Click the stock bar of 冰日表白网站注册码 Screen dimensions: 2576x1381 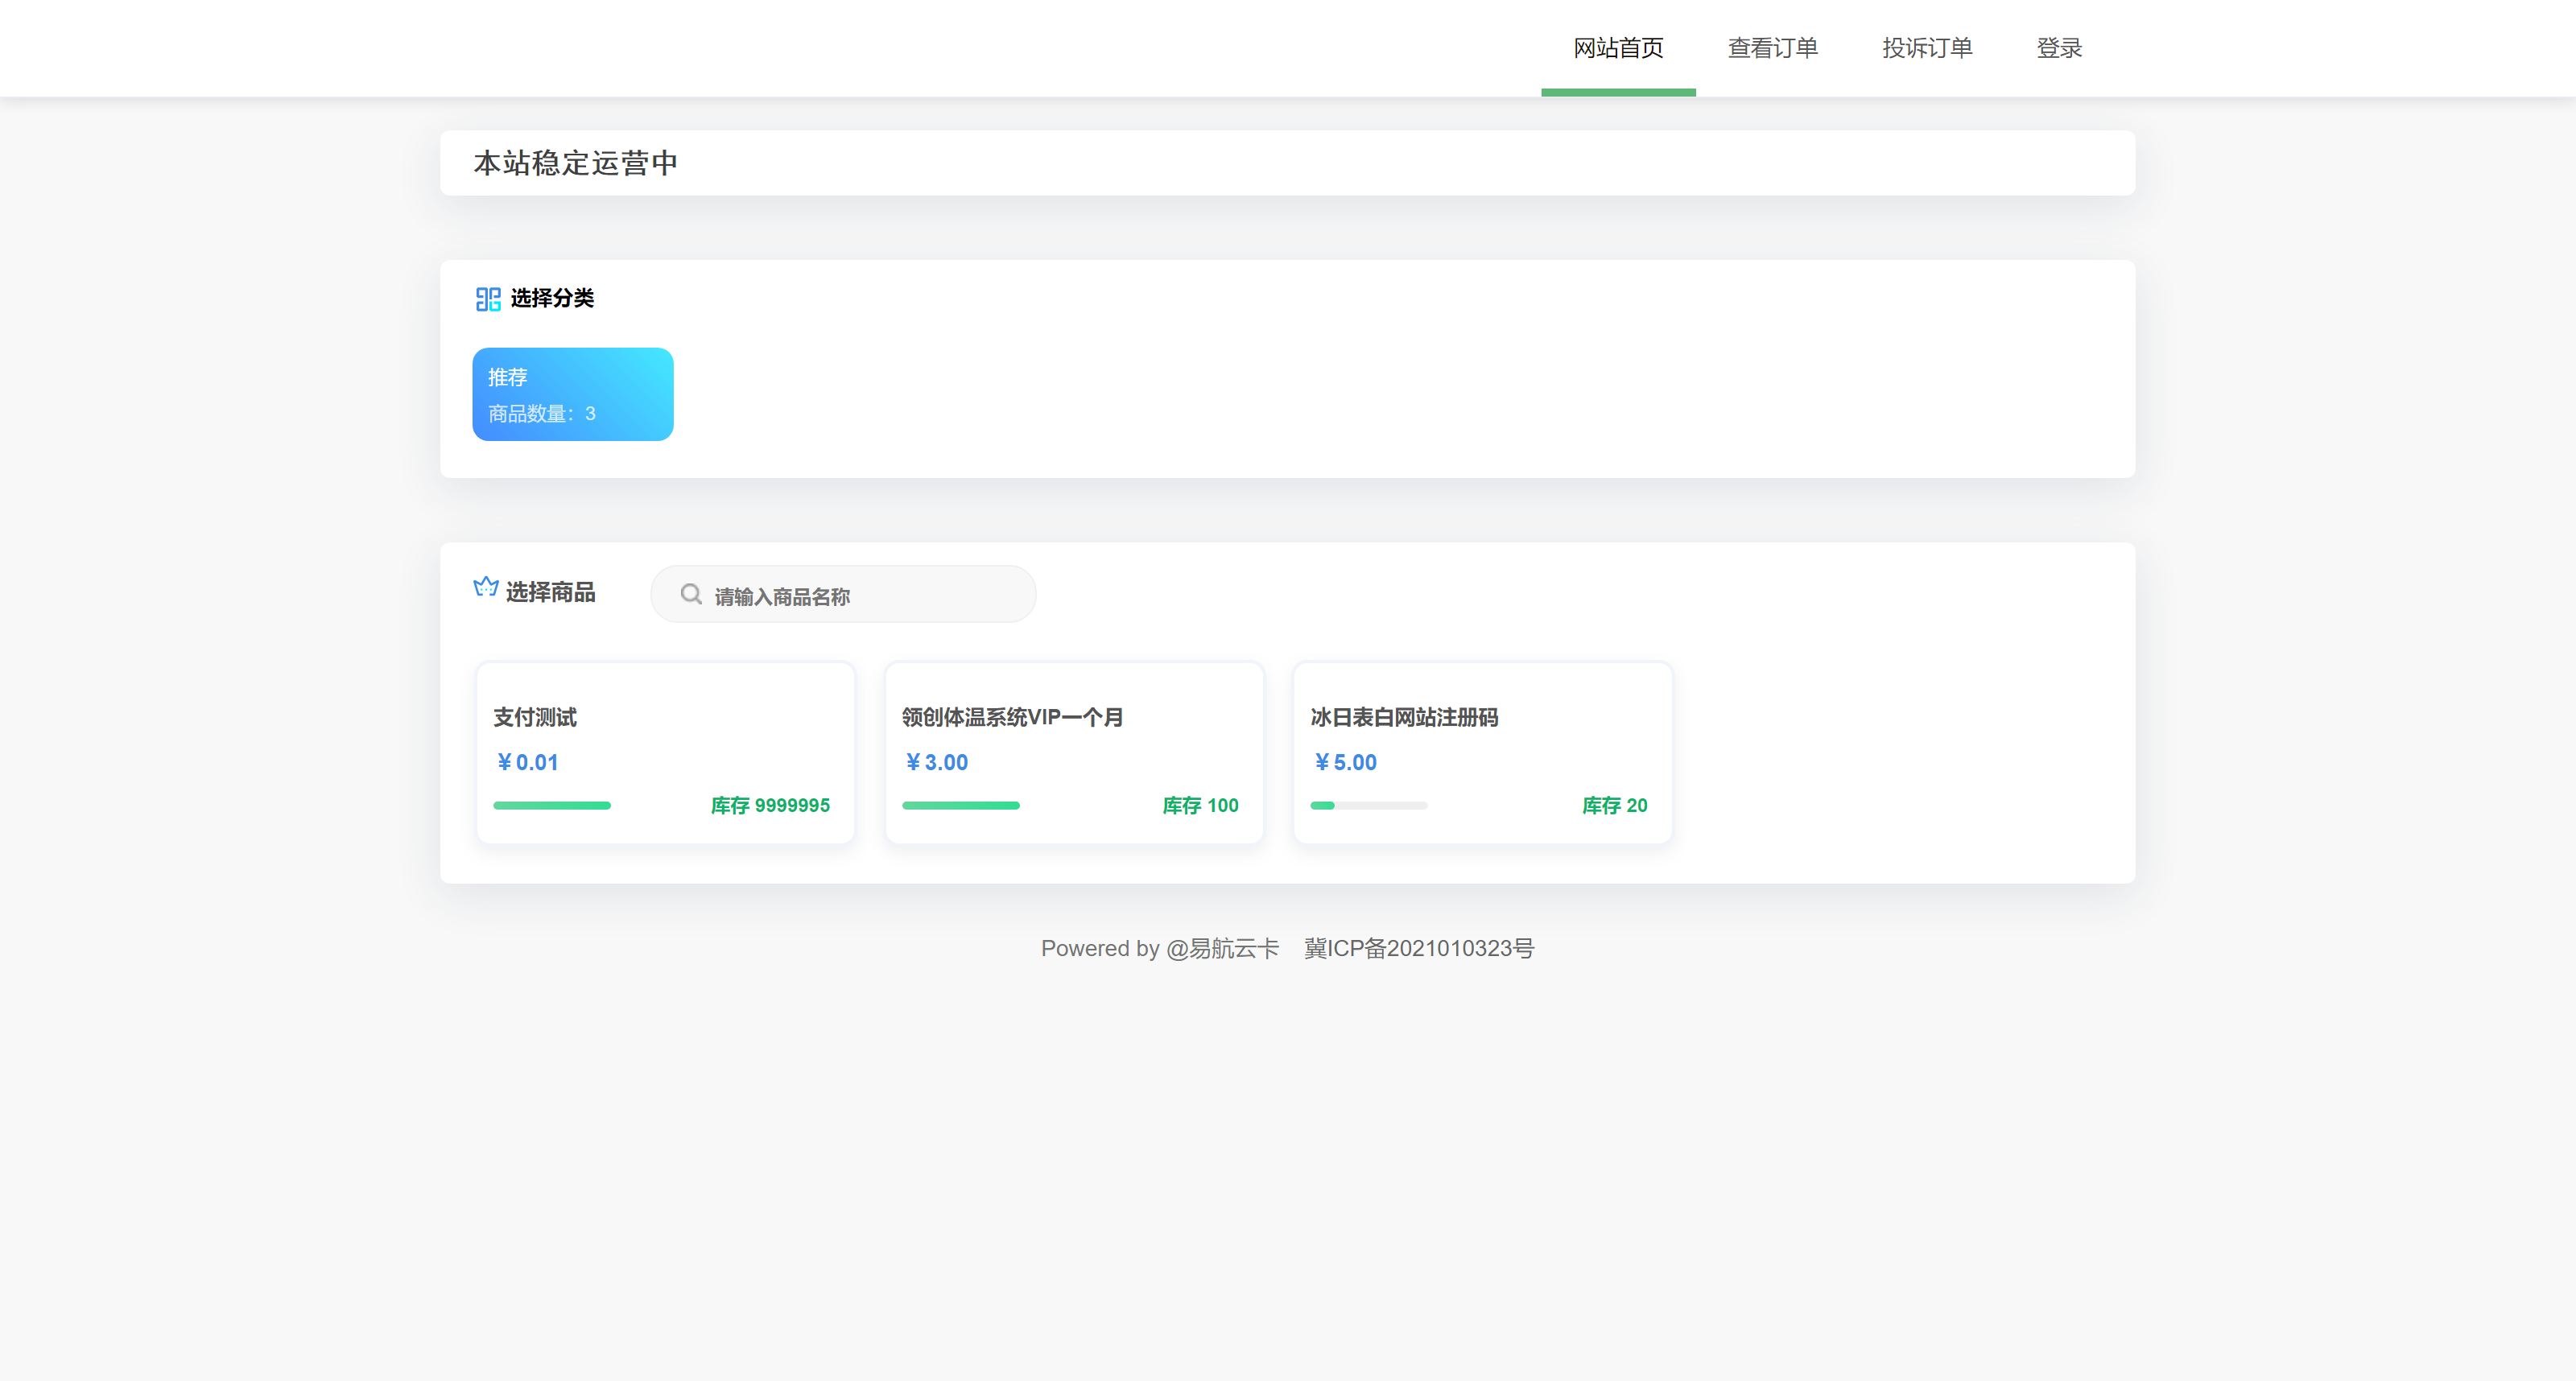[x=1368, y=805]
